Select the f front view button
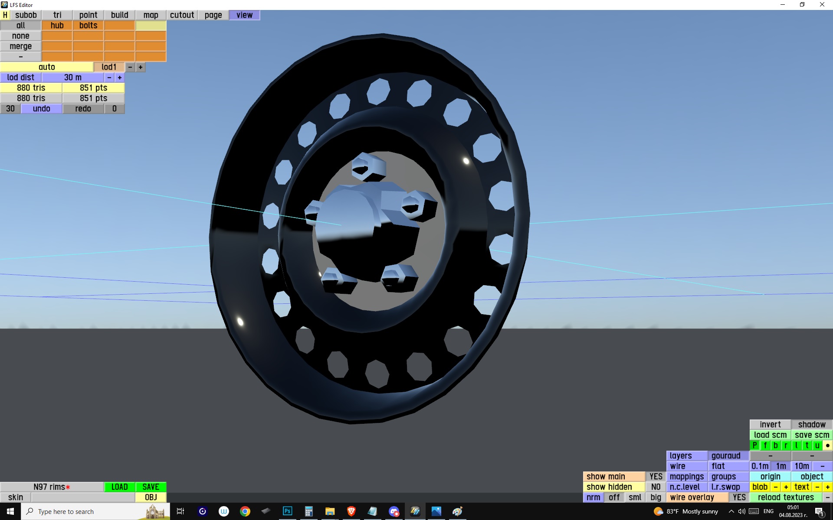This screenshot has height=520, width=833. (765, 445)
